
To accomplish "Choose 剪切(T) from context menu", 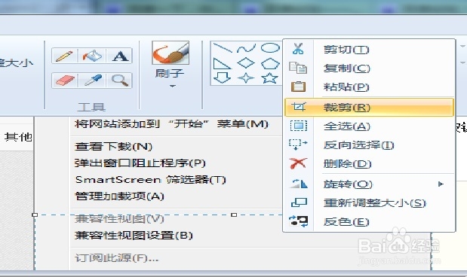I will [370, 49].
